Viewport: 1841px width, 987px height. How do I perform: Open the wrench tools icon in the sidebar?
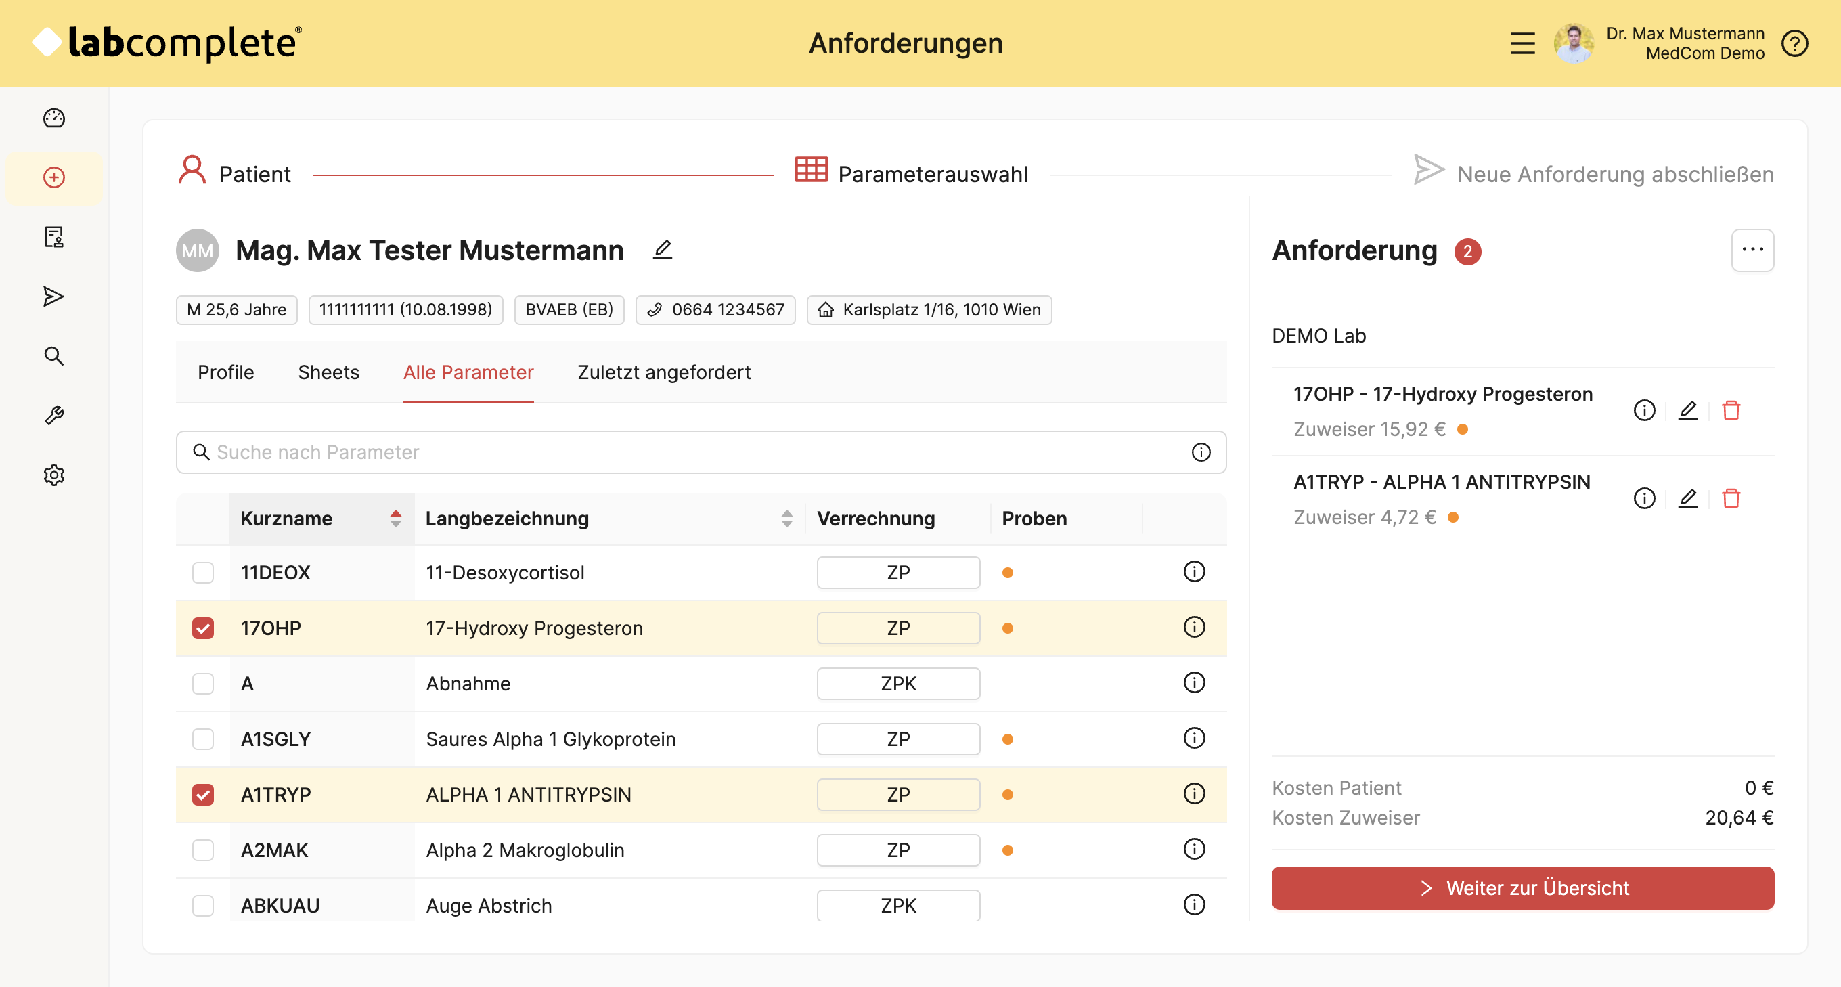point(53,416)
